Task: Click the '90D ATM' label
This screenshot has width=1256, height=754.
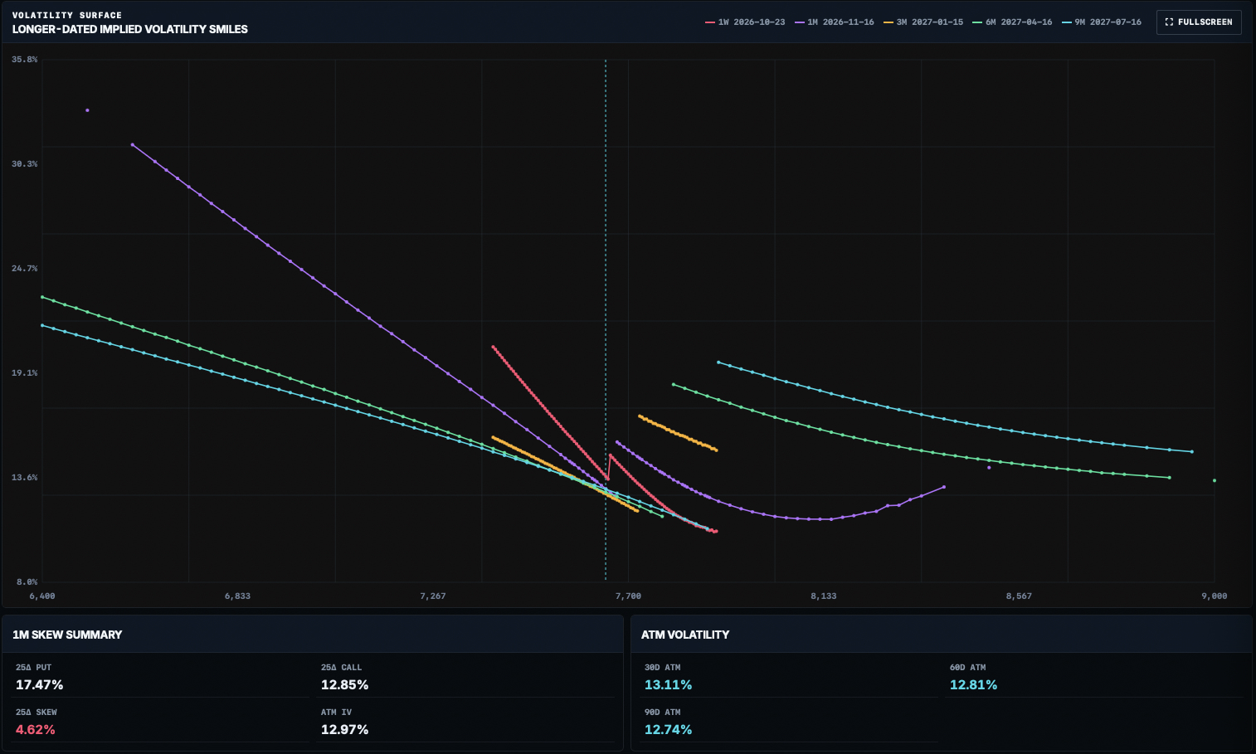Action: tap(663, 712)
